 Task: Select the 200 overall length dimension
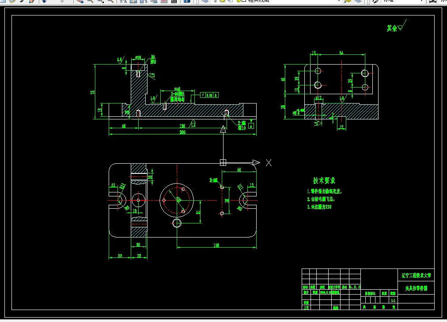pyautogui.click(x=182, y=132)
